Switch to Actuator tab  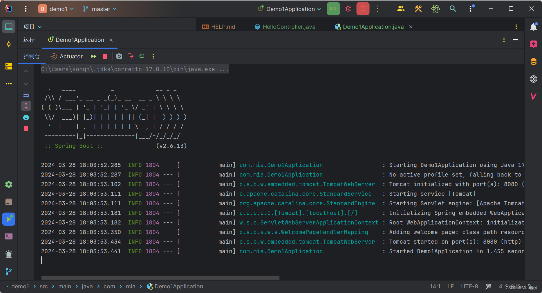tap(67, 56)
